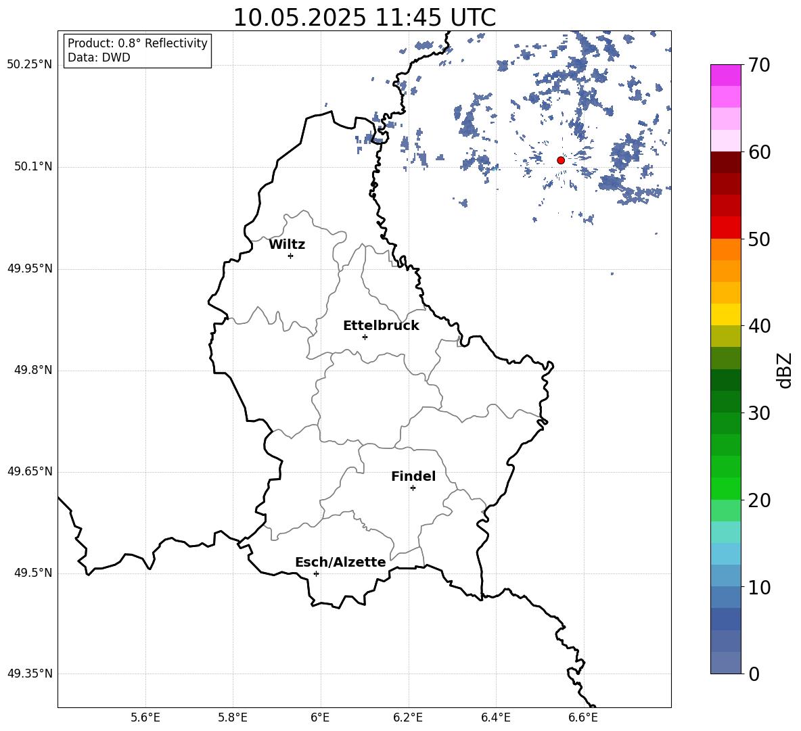The image size is (801, 731).
Task: Click the colorbar tick label 20
Action: pos(759,500)
